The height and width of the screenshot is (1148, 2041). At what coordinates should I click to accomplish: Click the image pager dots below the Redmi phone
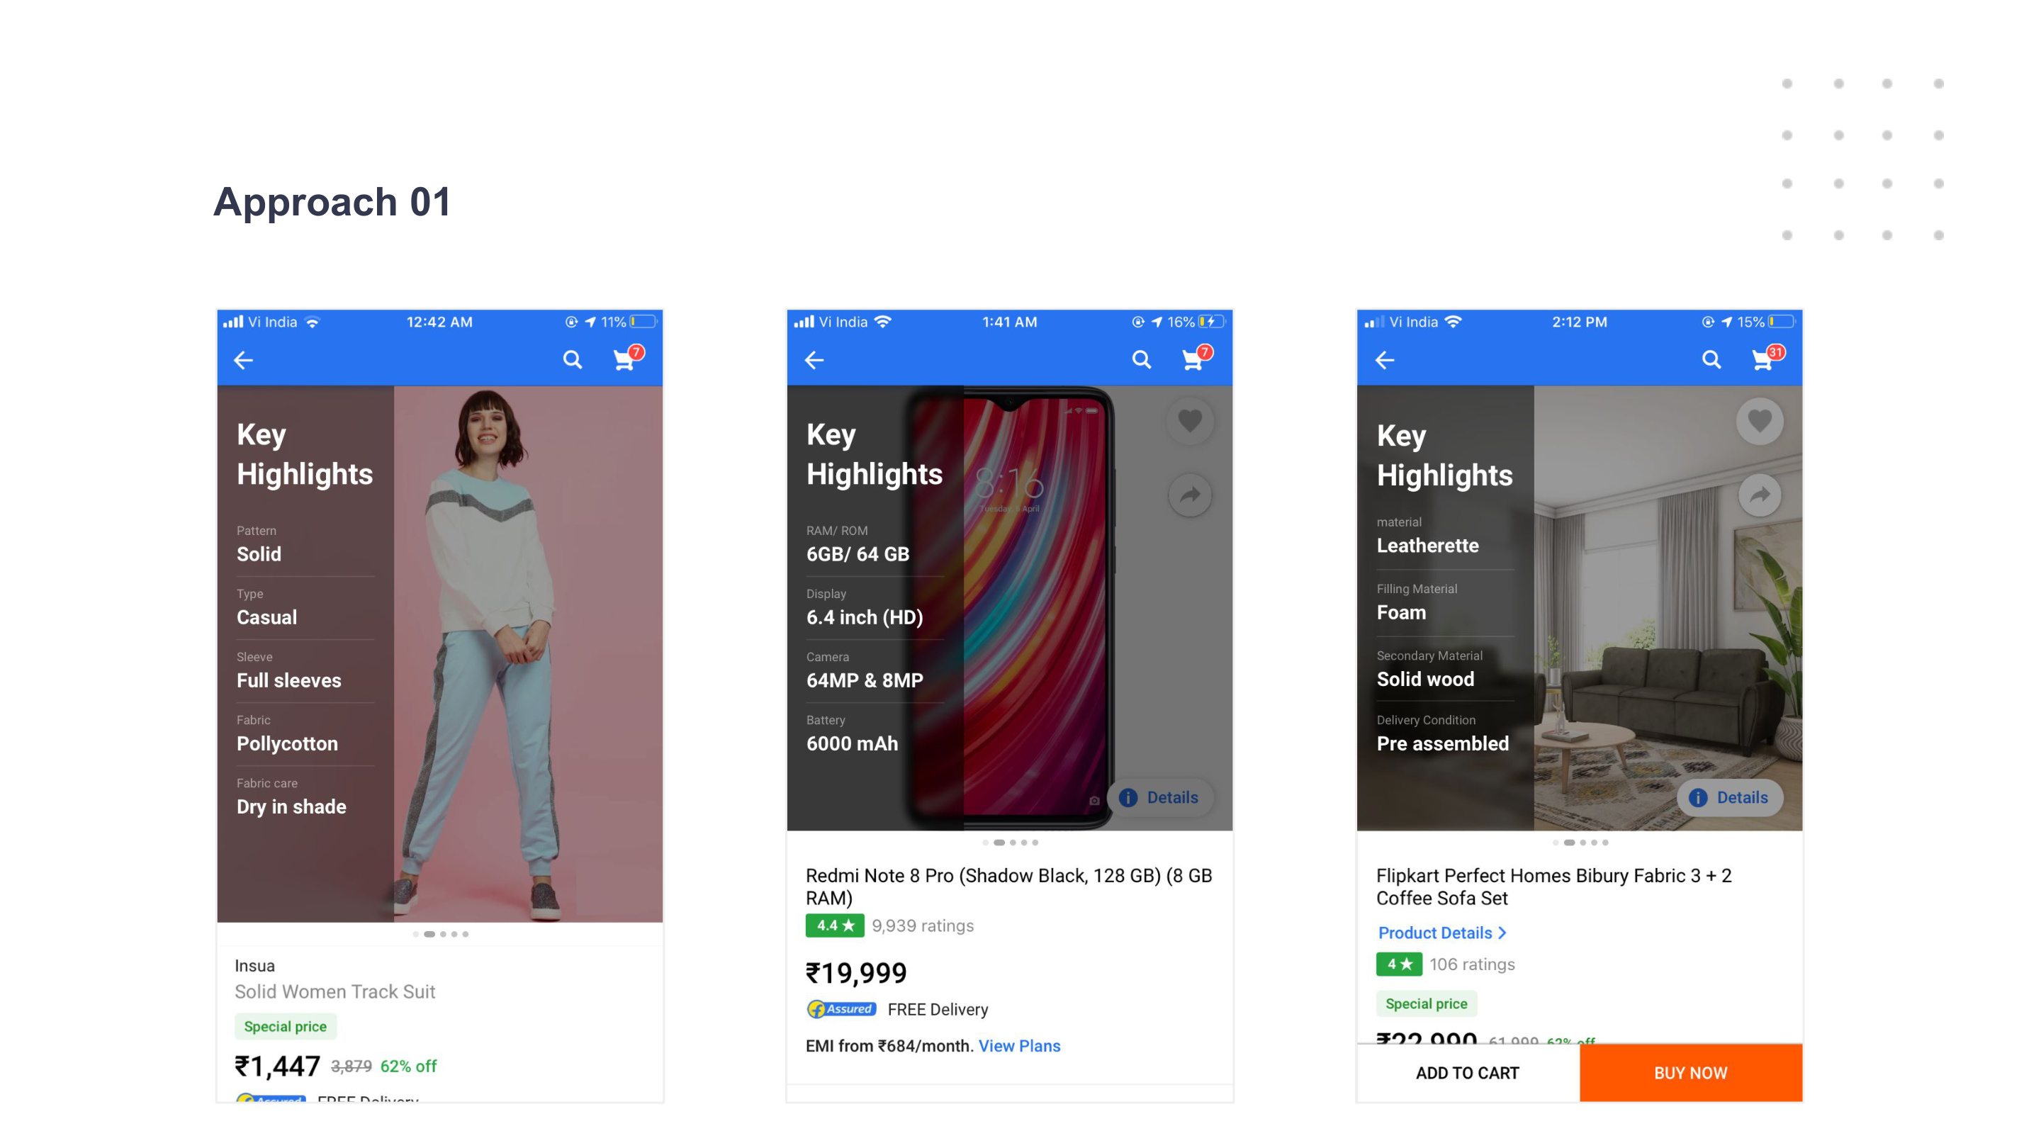click(1010, 842)
